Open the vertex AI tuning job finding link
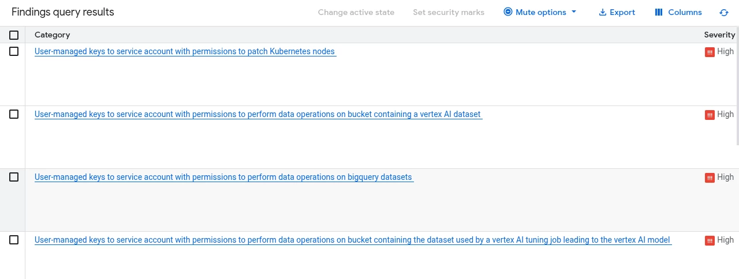The height and width of the screenshot is (279, 739). pos(352,240)
